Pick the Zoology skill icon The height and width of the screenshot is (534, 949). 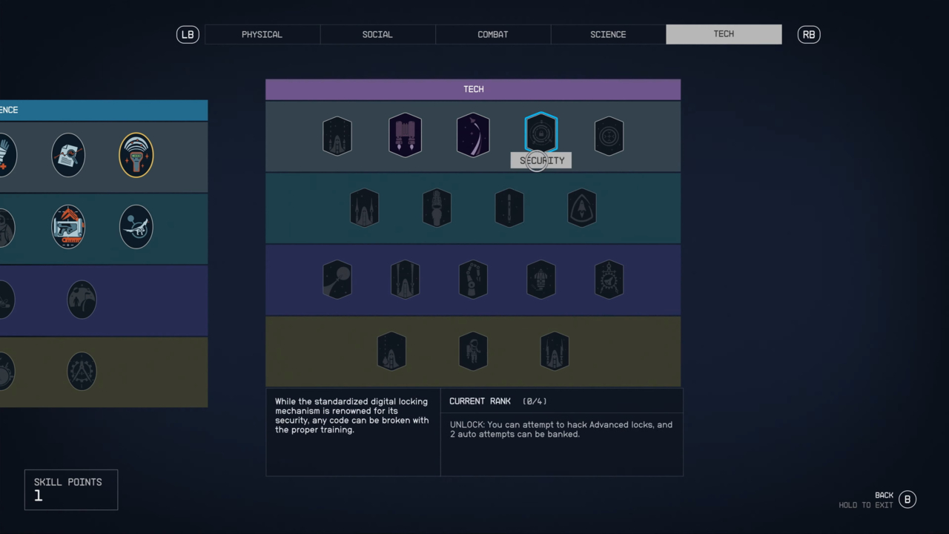[136, 227]
